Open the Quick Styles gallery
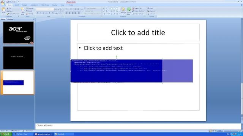 (x=129, y=11)
